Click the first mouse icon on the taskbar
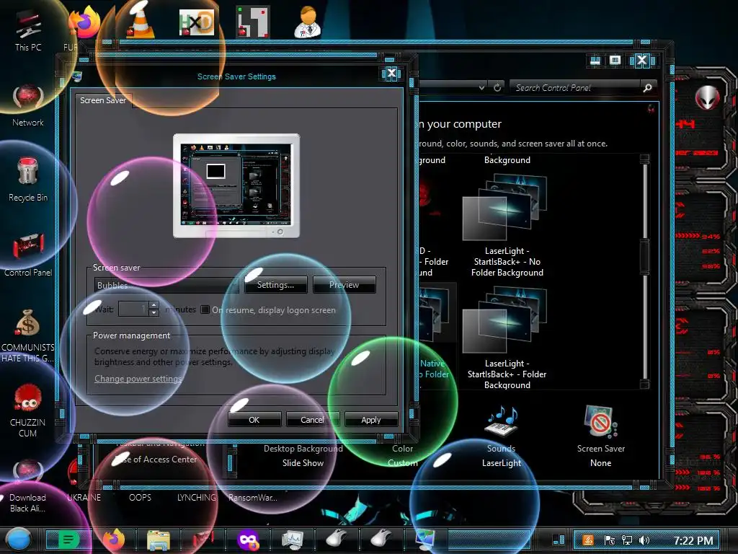The height and width of the screenshot is (554, 738). pos(337,539)
